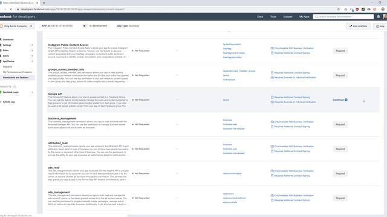
Task: Click the View Analytics button
Action: tap(358, 26)
